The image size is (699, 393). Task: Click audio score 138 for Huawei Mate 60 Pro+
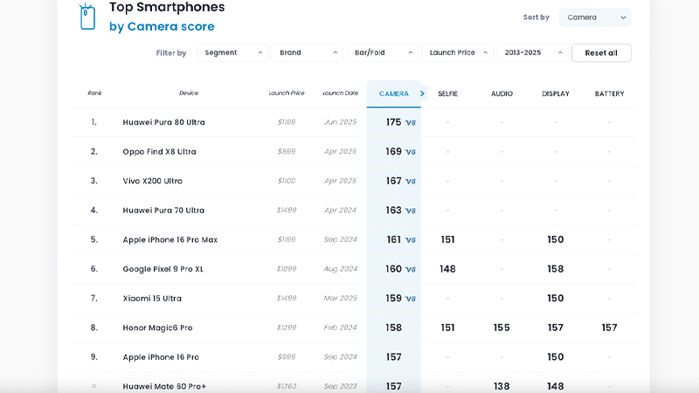502,386
